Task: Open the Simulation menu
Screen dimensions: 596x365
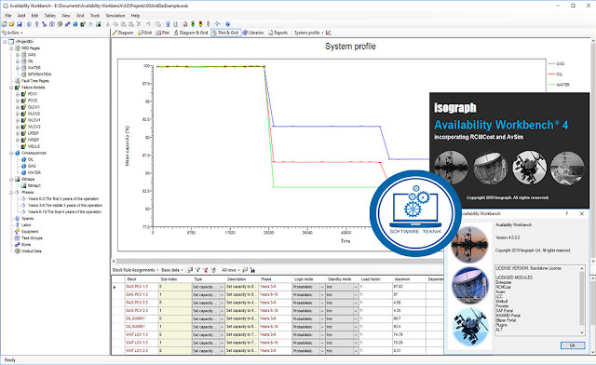Action: [115, 16]
